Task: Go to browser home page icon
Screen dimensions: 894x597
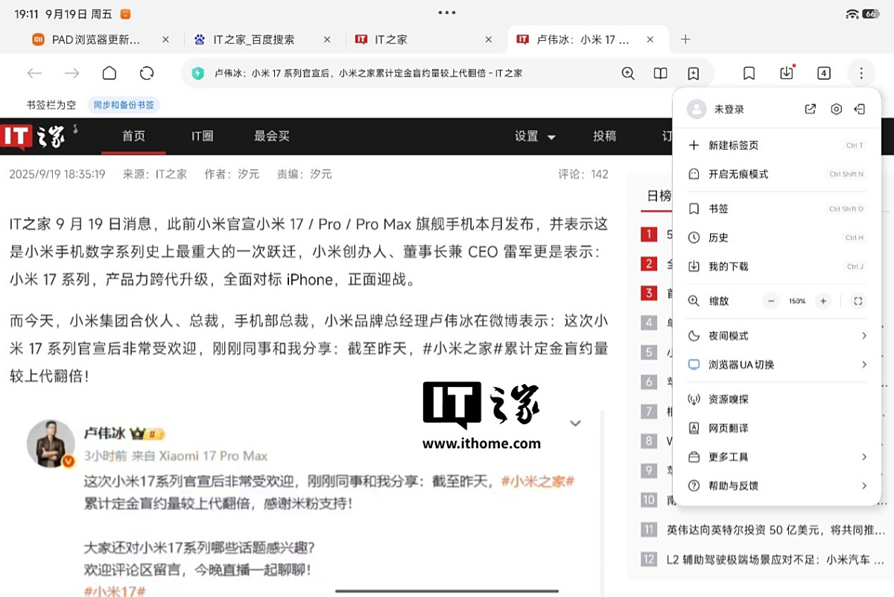Action: pyautogui.click(x=110, y=73)
